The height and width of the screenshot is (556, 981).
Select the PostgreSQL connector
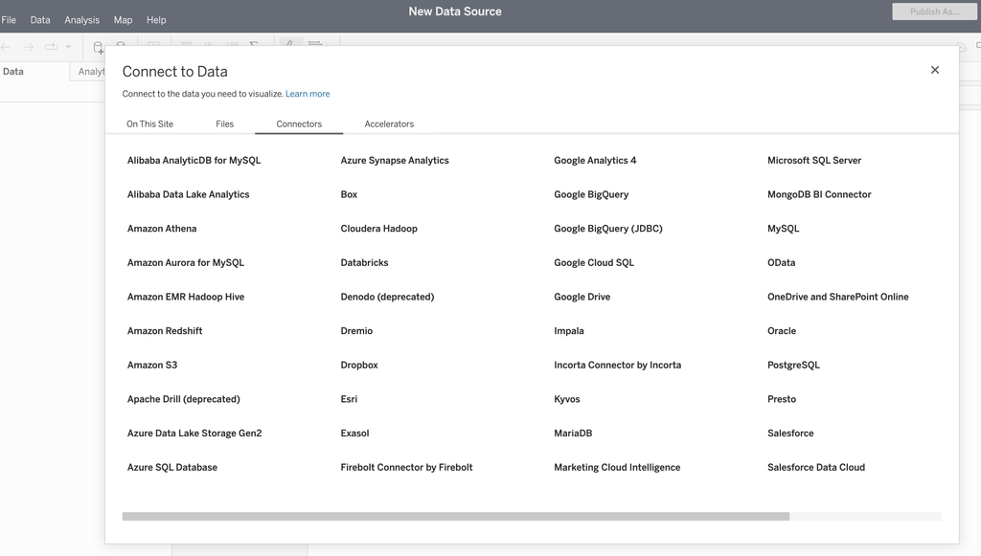tap(793, 365)
